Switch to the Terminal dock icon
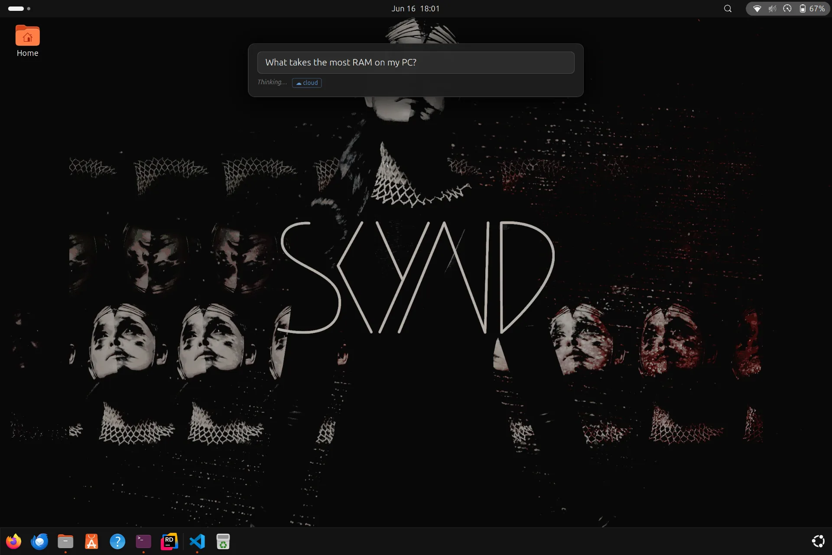Image resolution: width=832 pixels, height=555 pixels. tap(143, 542)
